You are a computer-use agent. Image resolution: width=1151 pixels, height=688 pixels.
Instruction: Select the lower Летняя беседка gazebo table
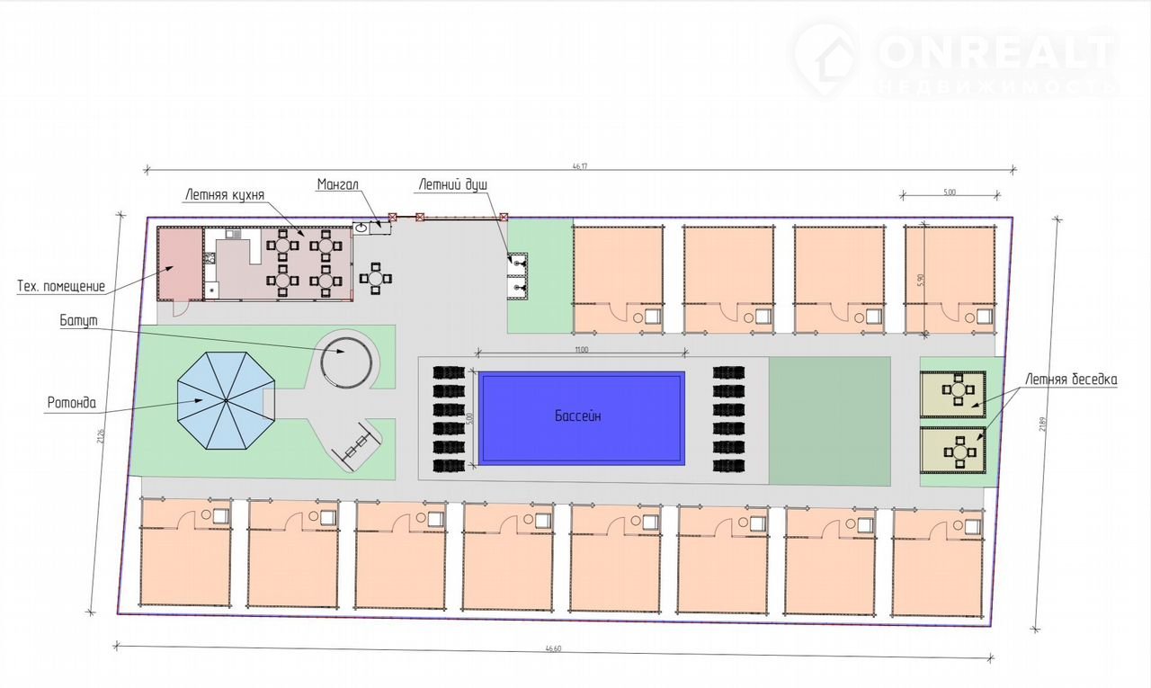(x=959, y=449)
